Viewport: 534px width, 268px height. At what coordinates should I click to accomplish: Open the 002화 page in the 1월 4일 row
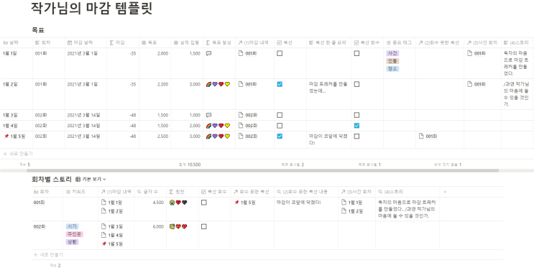tap(248, 126)
